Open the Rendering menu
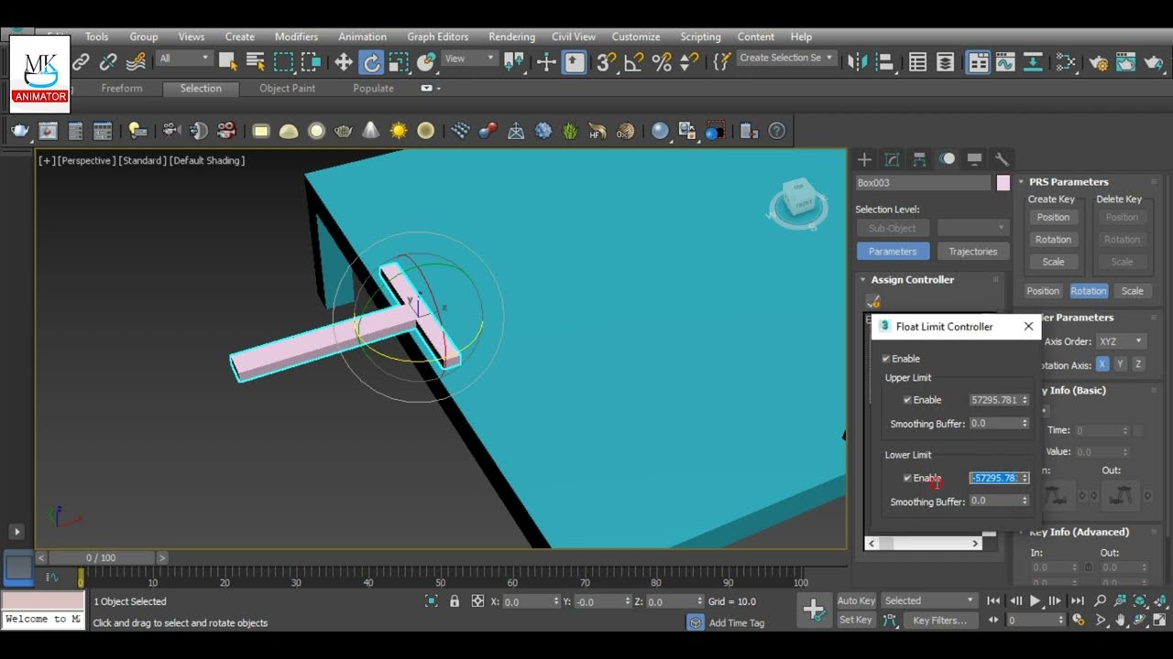The width and height of the screenshot is (1173, 659). pyautogui.click(x=511, y=37)
